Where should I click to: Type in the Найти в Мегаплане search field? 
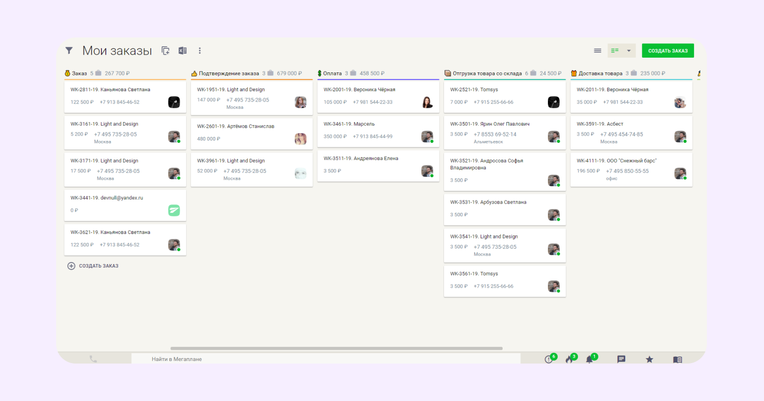(325, 359)
